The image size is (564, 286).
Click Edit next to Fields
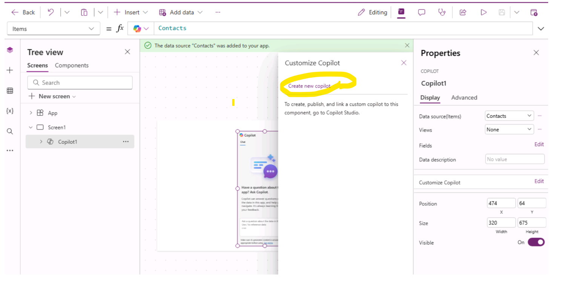(x=539, y=144)
